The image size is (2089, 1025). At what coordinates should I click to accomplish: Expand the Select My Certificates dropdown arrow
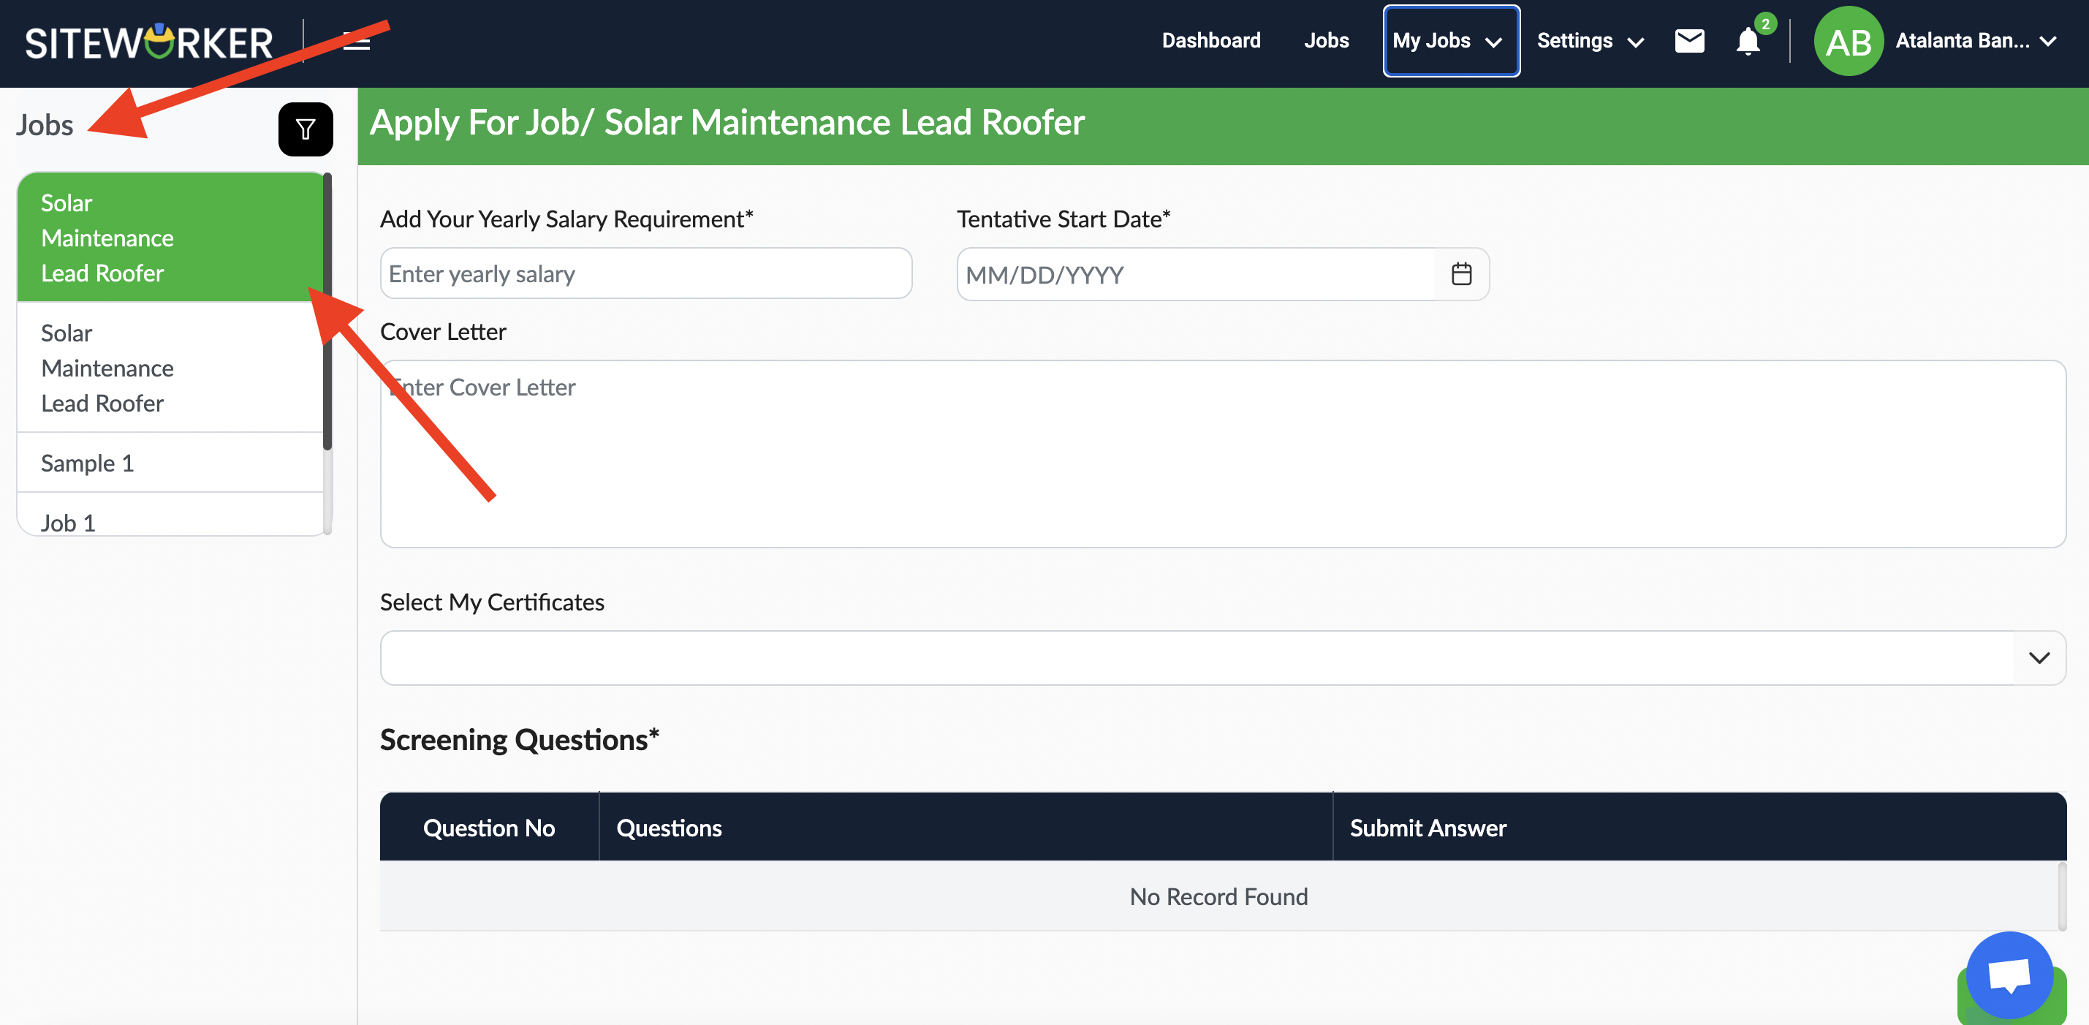[2039, 658]
